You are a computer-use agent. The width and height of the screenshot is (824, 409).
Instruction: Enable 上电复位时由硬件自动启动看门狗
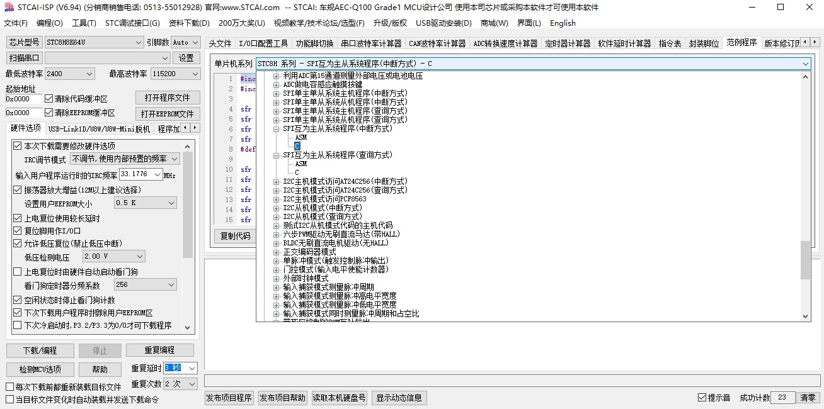click(x=18, y=272)
